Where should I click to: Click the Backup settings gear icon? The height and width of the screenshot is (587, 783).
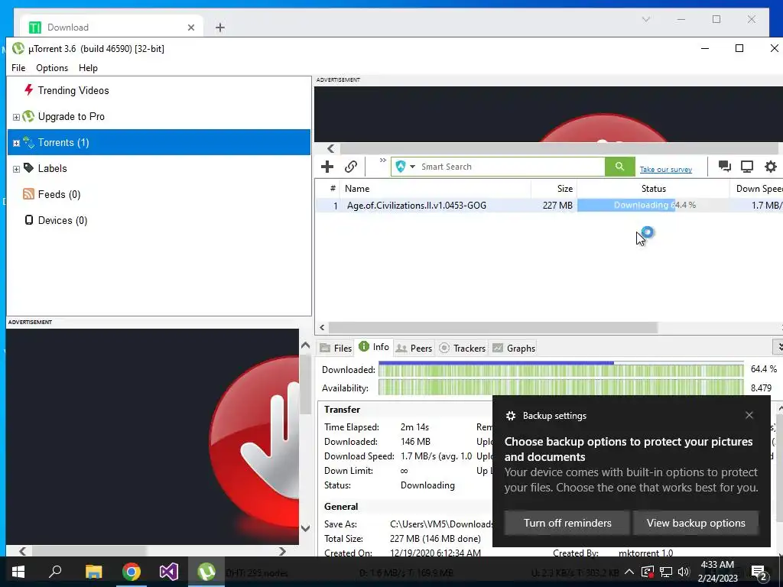coord(510,416)
